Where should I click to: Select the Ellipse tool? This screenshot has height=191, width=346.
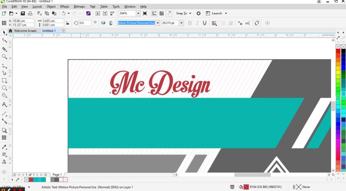click(x=4, y=88)
